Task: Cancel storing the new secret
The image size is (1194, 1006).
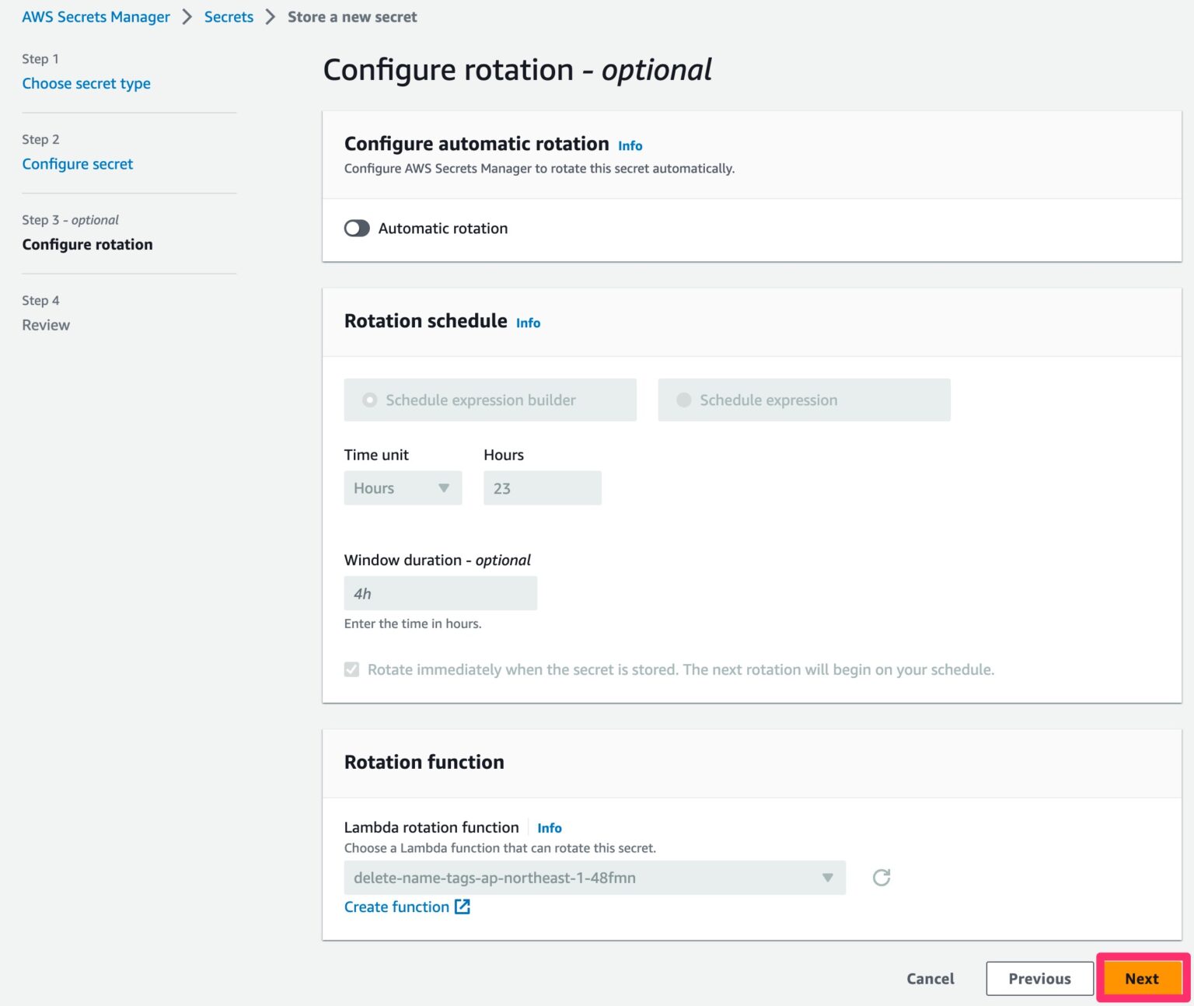Action: pyautogui.click(x=930, y=979)
